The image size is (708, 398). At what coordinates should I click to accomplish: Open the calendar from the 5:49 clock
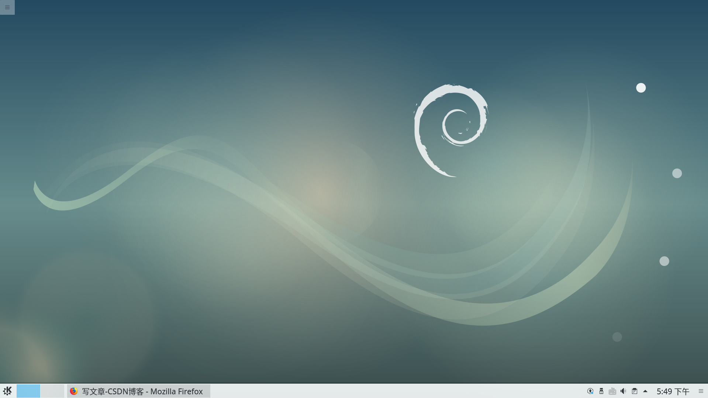click(673, 391)
